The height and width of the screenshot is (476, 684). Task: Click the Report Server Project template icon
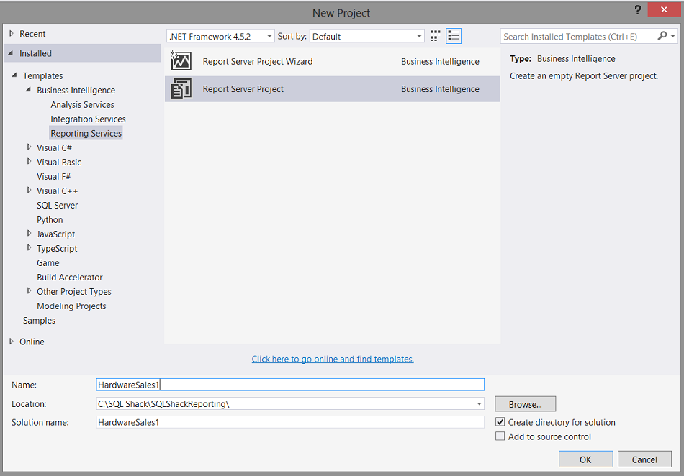[181, 88]
